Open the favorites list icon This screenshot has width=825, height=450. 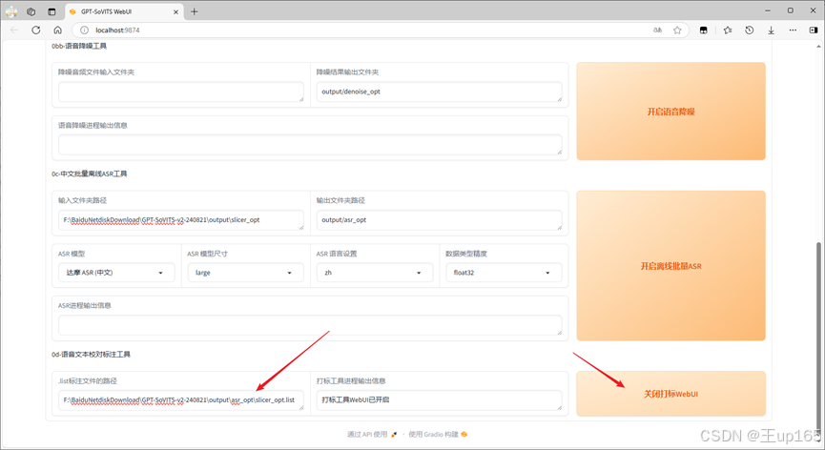point(728,30)
